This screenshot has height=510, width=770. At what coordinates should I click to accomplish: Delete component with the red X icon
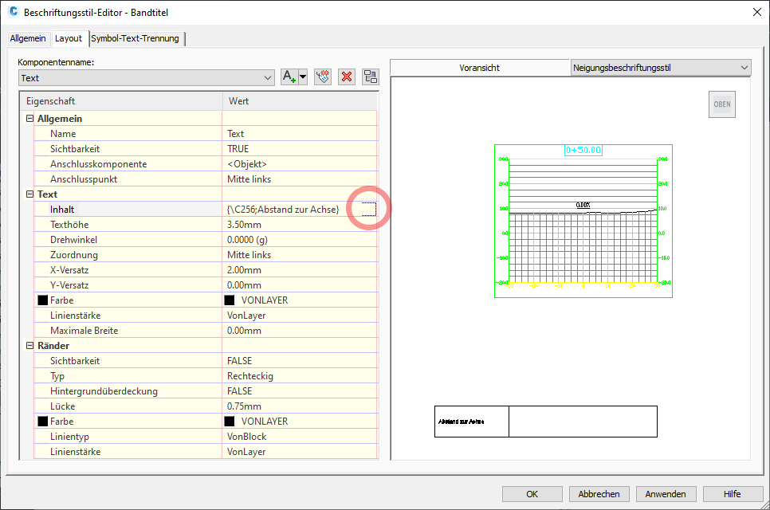pyautogui.click(x=347, y=76)
